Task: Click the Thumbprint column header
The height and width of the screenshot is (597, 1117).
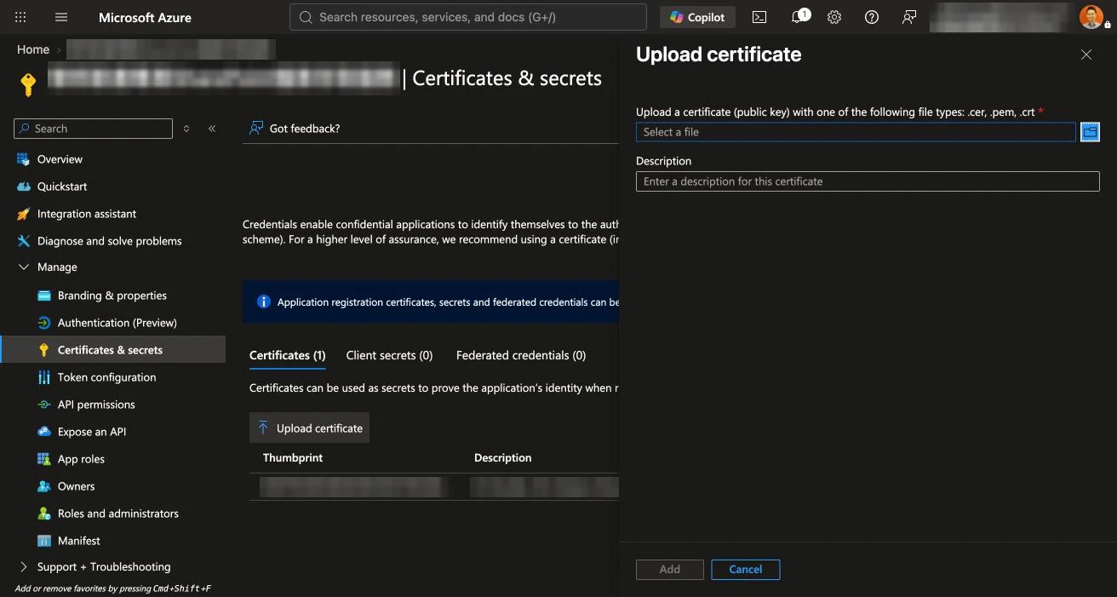Action: point(293,457)
